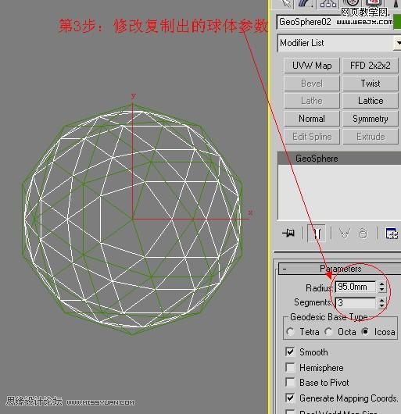401x414 pixels.
Task: Click the Segments value field
Action: (x=356, y=302)
